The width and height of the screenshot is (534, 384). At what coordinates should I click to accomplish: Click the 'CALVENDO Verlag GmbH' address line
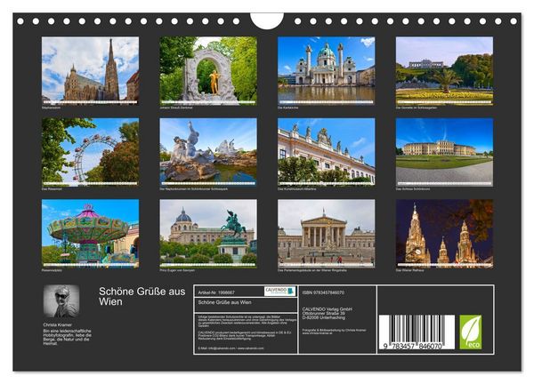coord(328,309)
